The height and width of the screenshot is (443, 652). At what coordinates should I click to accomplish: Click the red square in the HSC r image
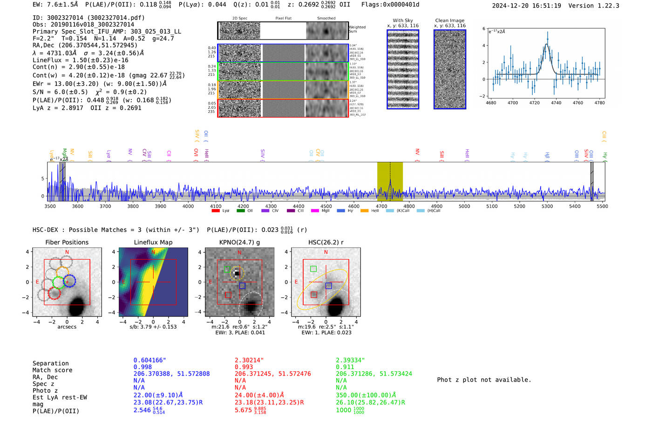[314, 295]
